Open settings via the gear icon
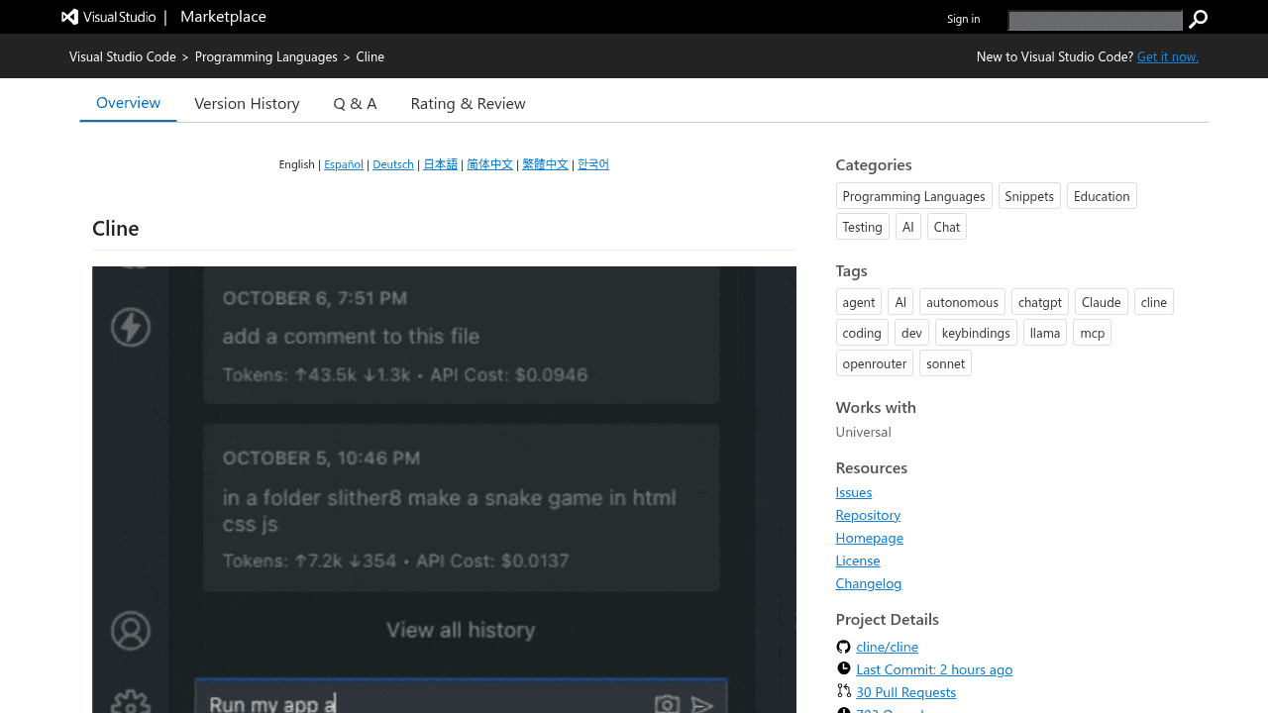The image size is (1268, 713). pyautogui.click(x=130, y=705)
